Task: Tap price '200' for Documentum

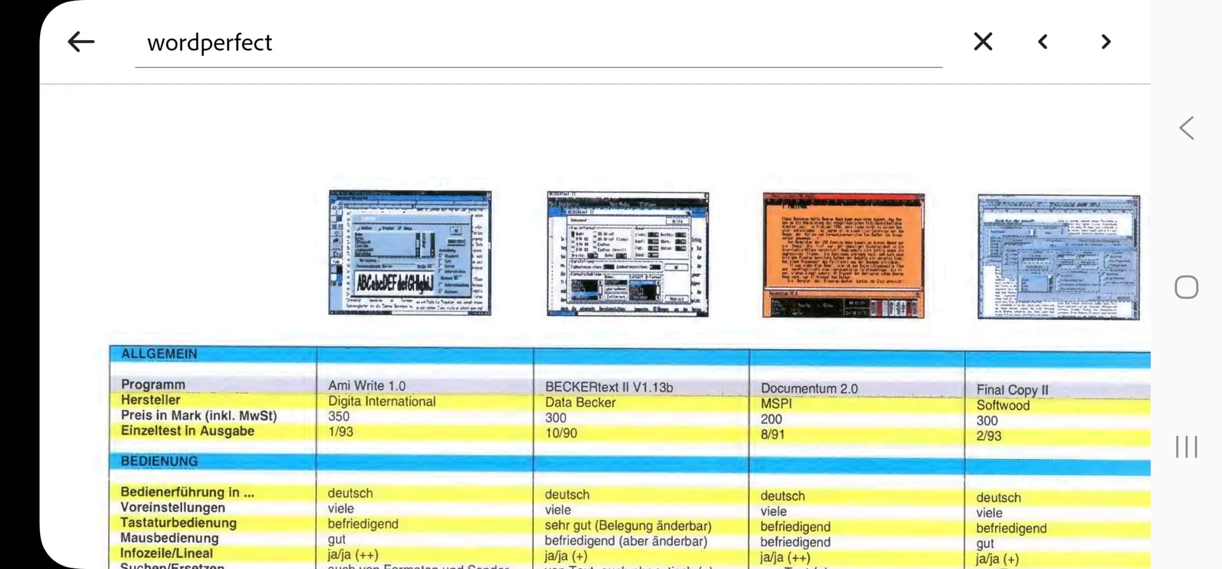Action: (771, 419)
